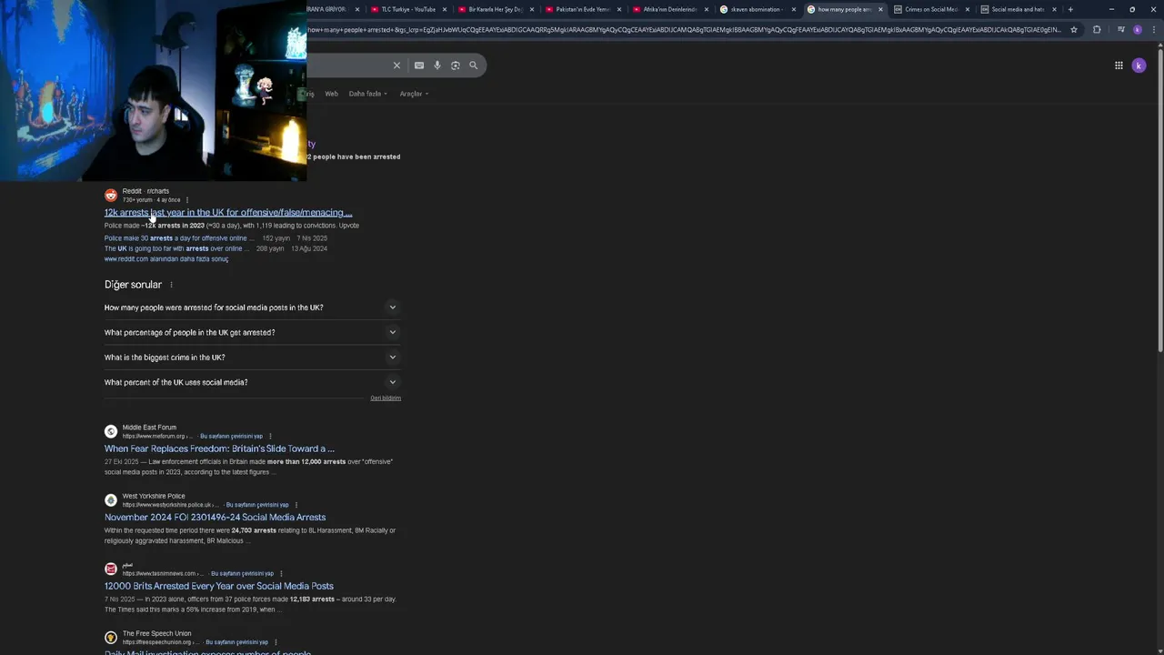Open '12000 Brits Arrested Every Year' result
The width and height of the screenshot is (1164, 655).
pos(219,586)
